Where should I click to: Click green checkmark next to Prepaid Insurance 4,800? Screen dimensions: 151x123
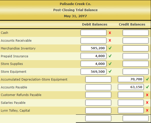tap(110, 56)
